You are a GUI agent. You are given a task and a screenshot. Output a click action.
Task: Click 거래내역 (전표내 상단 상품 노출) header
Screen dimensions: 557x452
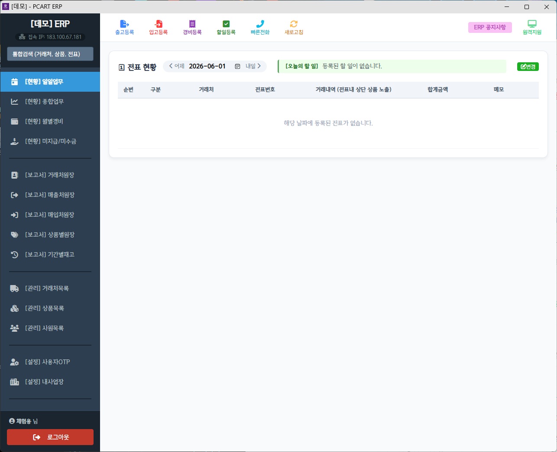pos(353,90)
